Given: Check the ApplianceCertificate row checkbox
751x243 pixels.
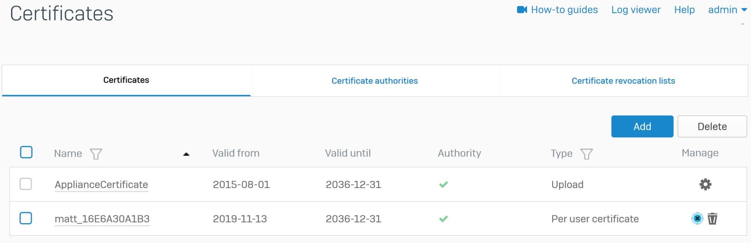Looking at the screenshot, I should [26, 184].
